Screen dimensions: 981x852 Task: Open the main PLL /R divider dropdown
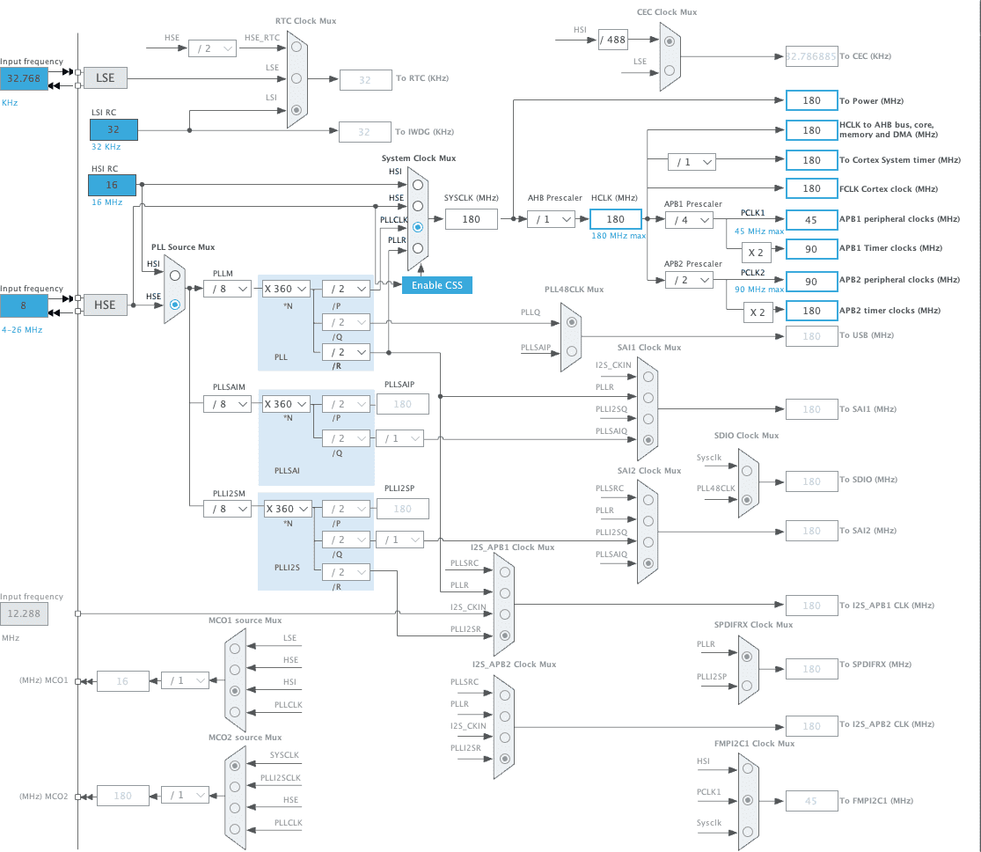[346, 352]
